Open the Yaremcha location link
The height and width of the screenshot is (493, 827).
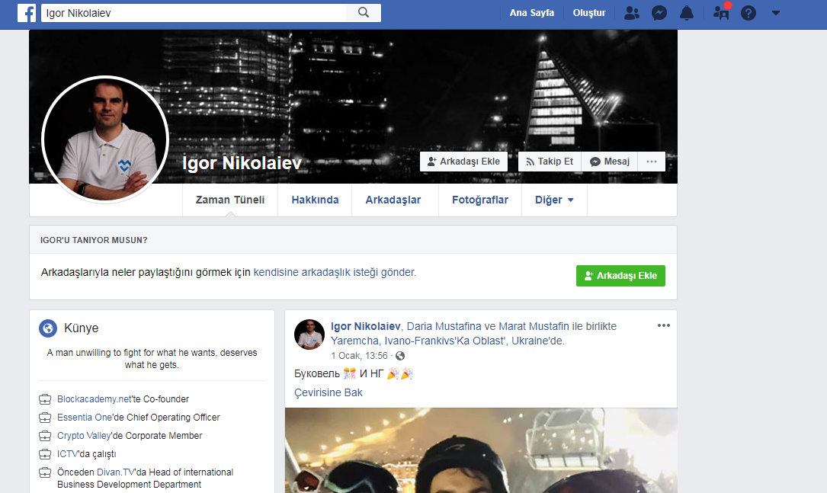tap(446, 341)
